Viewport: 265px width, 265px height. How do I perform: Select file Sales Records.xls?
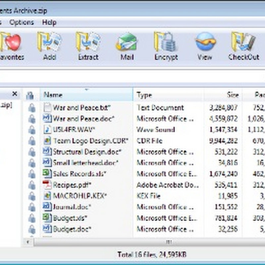pyautogui.click(x=79, y=174)
